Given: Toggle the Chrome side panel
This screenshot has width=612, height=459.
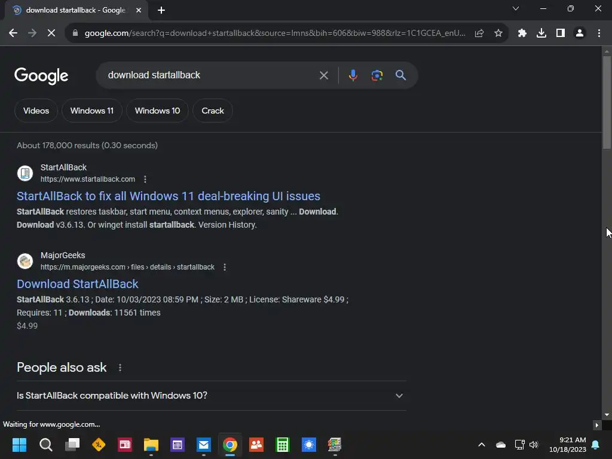Looking at the screenshot, I should click(561, 33).
